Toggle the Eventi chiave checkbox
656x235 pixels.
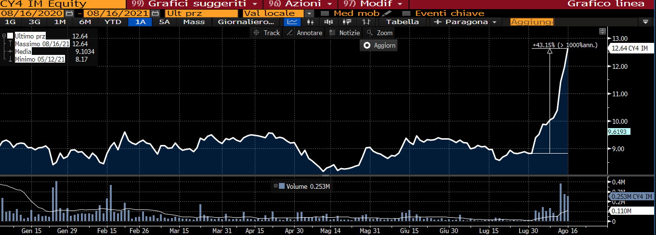point(406,13)
